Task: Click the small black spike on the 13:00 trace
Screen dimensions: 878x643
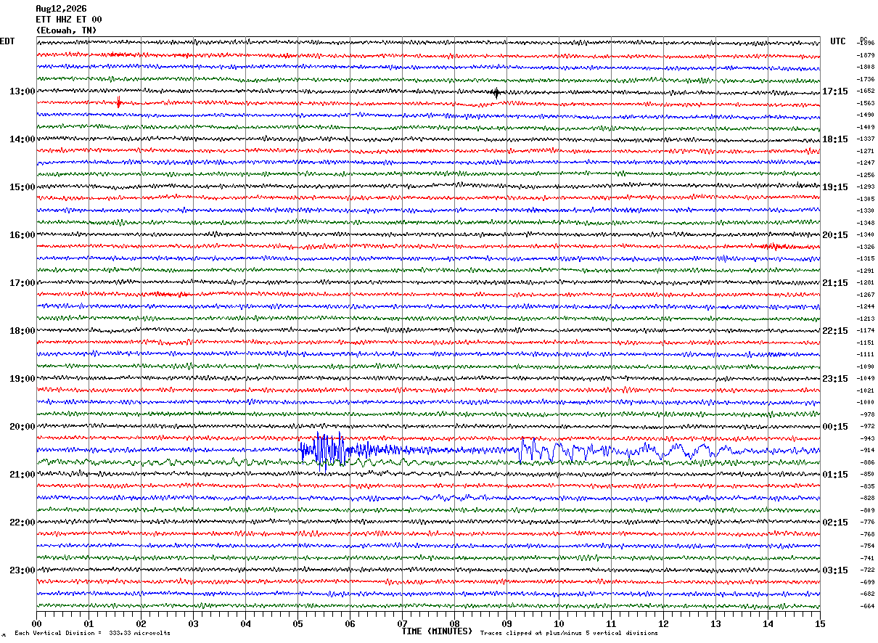Action: tap(496, 93)
